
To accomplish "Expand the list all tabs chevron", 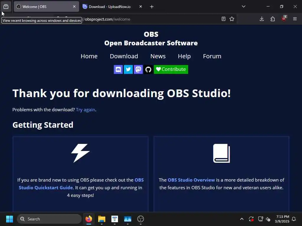I will coord(243,6).
